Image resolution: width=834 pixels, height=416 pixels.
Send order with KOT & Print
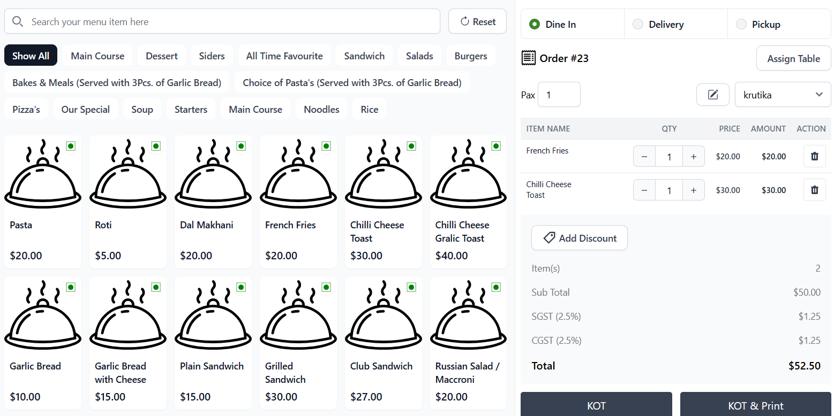755,405
